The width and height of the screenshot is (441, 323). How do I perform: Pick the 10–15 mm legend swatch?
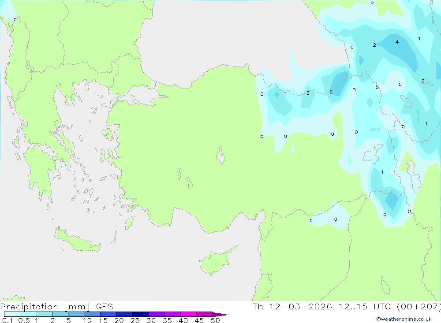(x=92, y=314)
